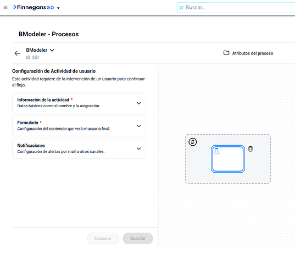Click the BModeler - Procesos page title
The image size is (295, 275).
tap(48, 34)
